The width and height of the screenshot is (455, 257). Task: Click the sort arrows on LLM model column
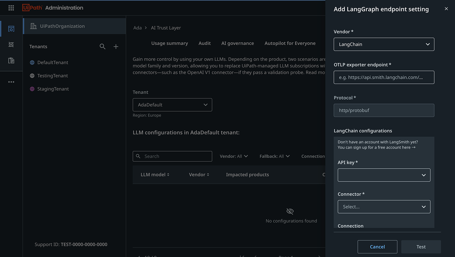point(168,175)
